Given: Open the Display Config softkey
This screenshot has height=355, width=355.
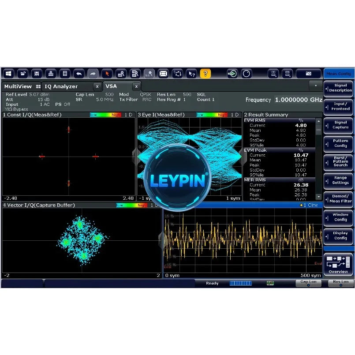Looking at the screenshot, I should click(x=338, y=235).
